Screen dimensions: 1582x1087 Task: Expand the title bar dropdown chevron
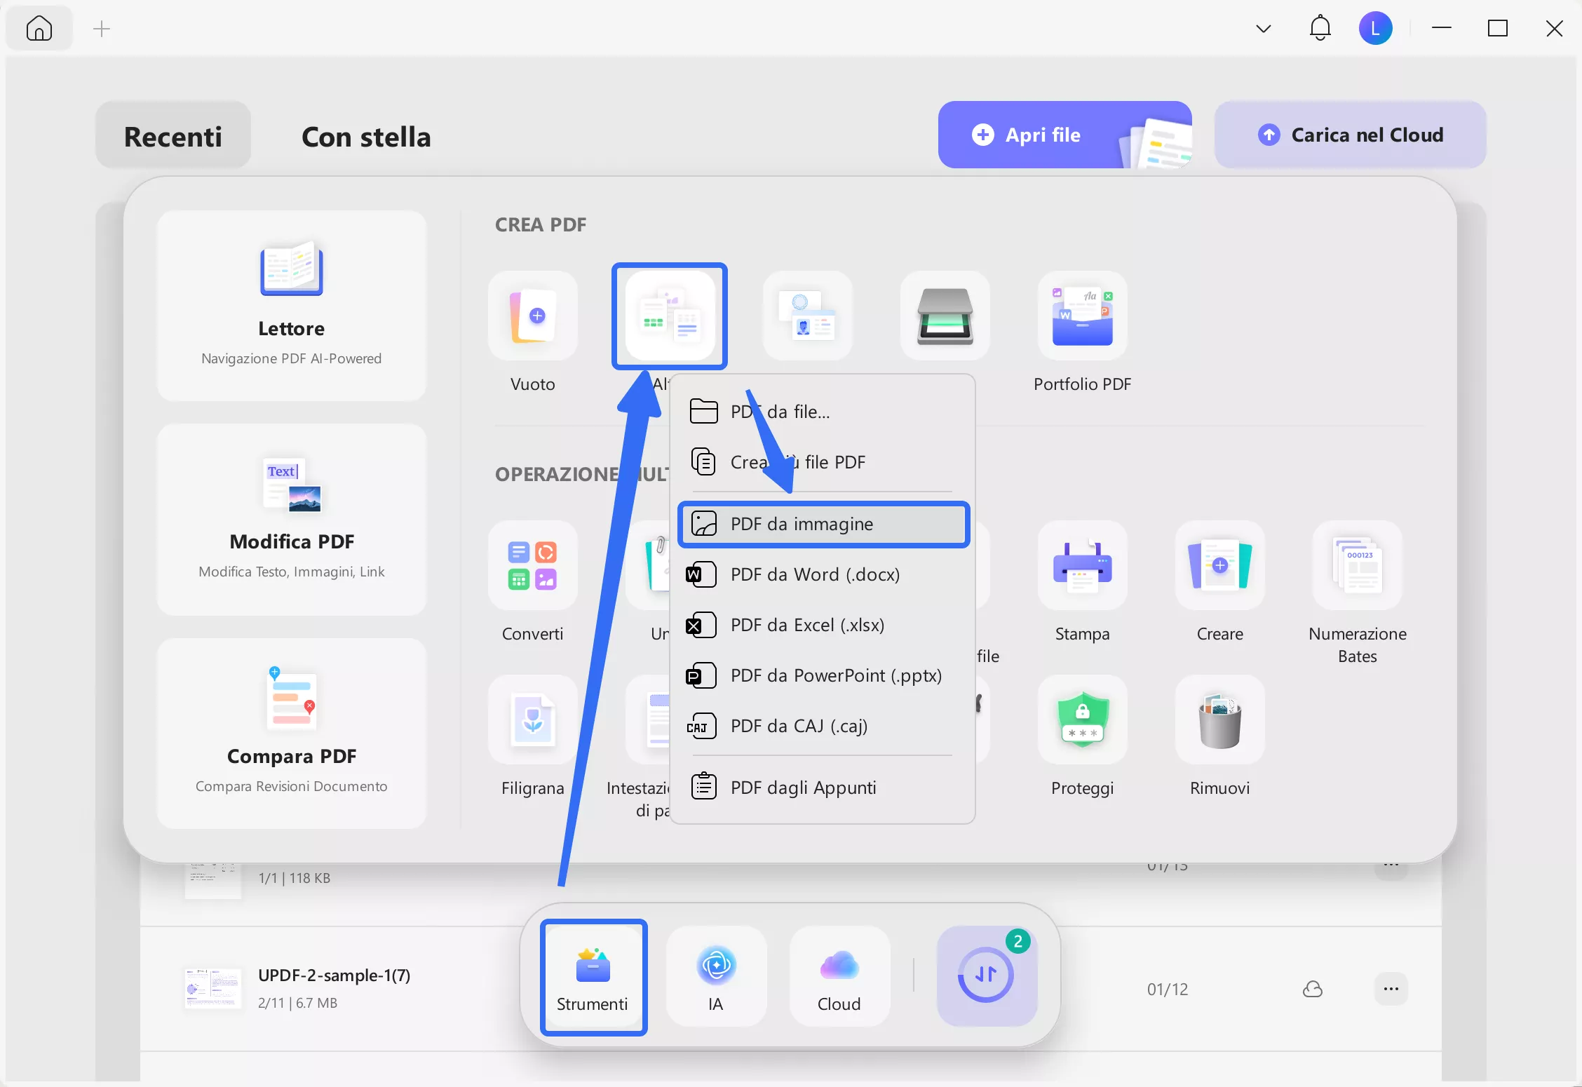pyautogui.click(x=1263, y=29)
